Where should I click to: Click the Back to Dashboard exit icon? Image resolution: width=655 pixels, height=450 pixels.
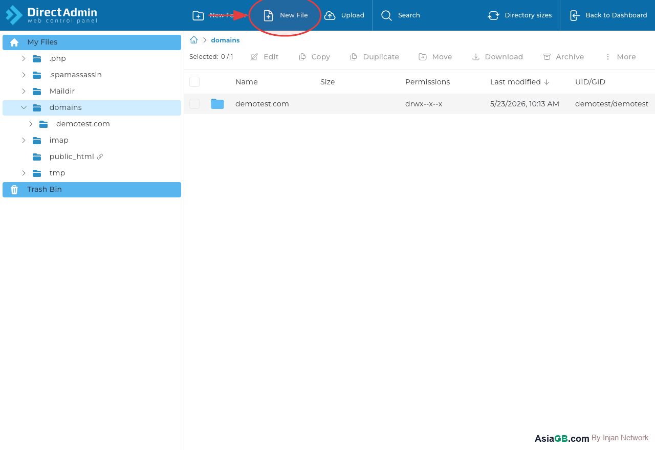pyautogui.click(x=575, y=15)
